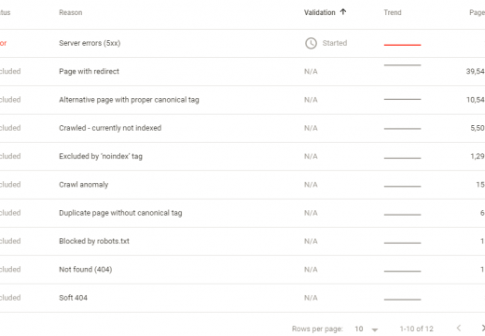Open the Not found (404) row
This screenshot has height=336, width=485.
[242, 270]
